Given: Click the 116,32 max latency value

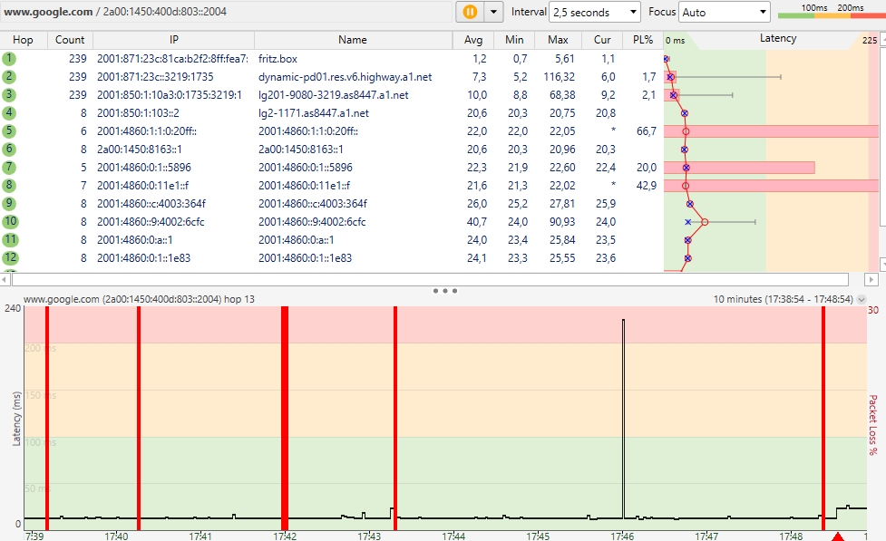Looking at the screenshot, I should [x=559, y=76].
